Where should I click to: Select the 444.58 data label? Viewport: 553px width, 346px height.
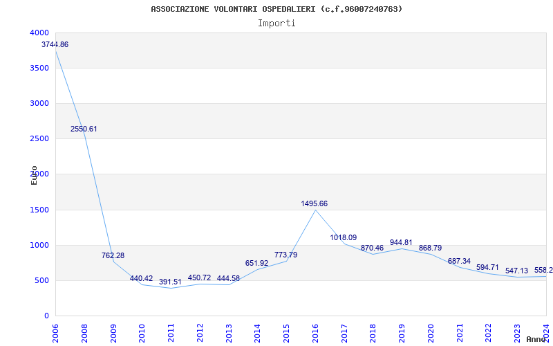click(228, 278)
